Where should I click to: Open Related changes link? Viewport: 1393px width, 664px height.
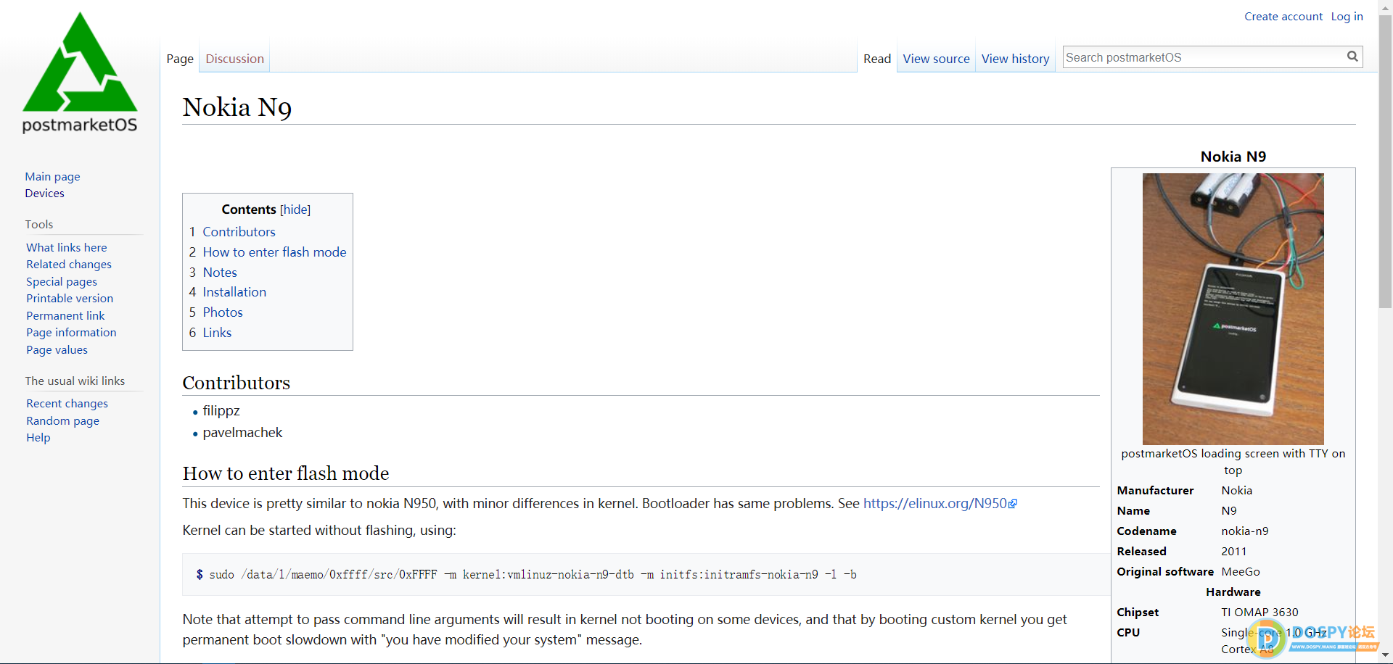coord(69,265)
